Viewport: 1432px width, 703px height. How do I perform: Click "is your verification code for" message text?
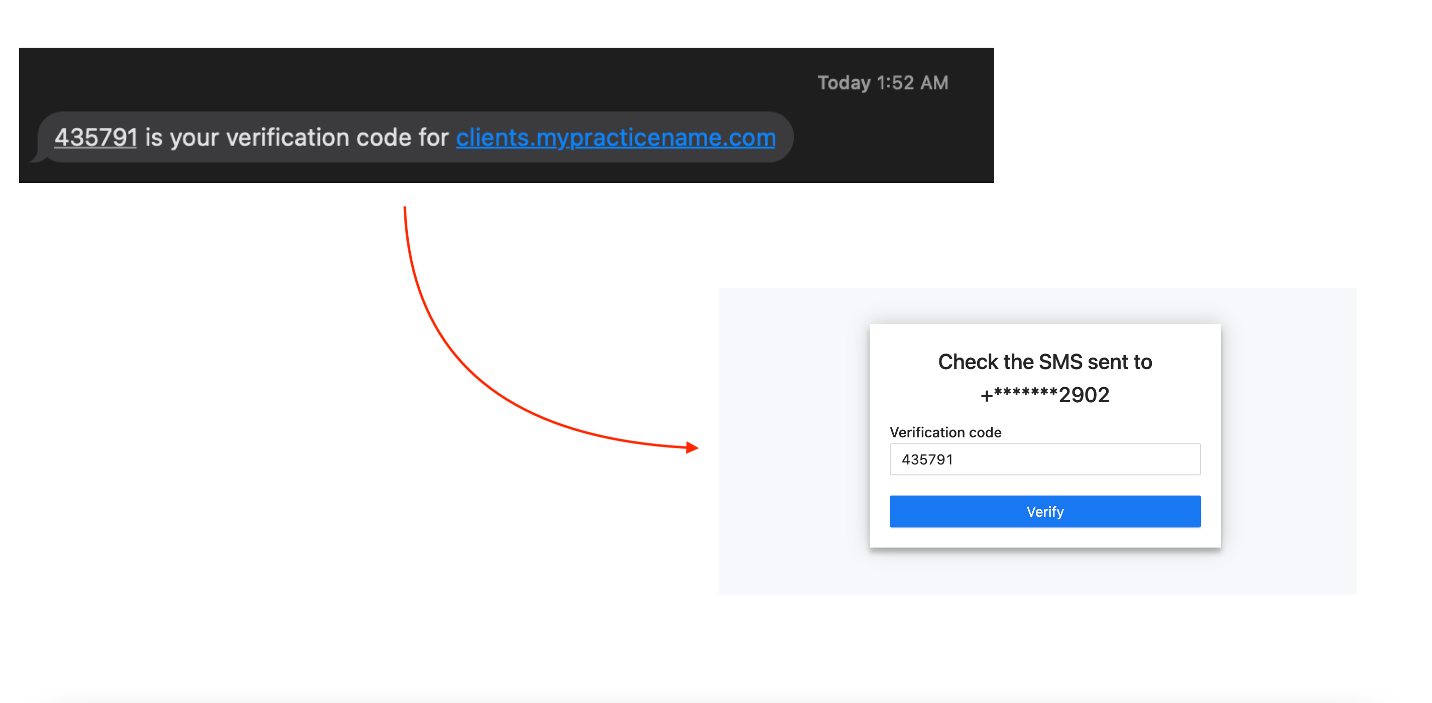click(x=296, y=137)
